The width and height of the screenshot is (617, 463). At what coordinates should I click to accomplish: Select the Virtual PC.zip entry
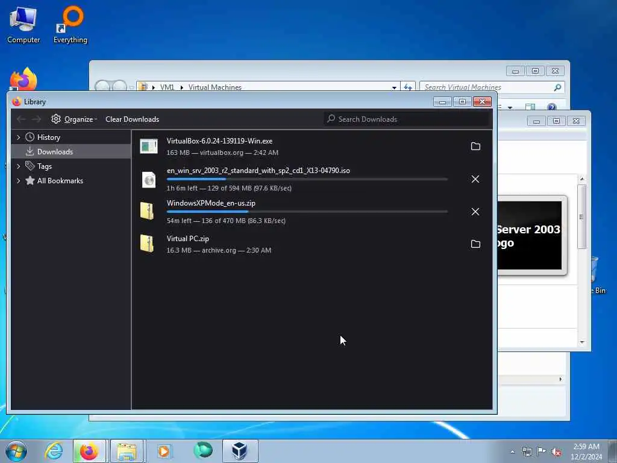[x=312, y=244]
